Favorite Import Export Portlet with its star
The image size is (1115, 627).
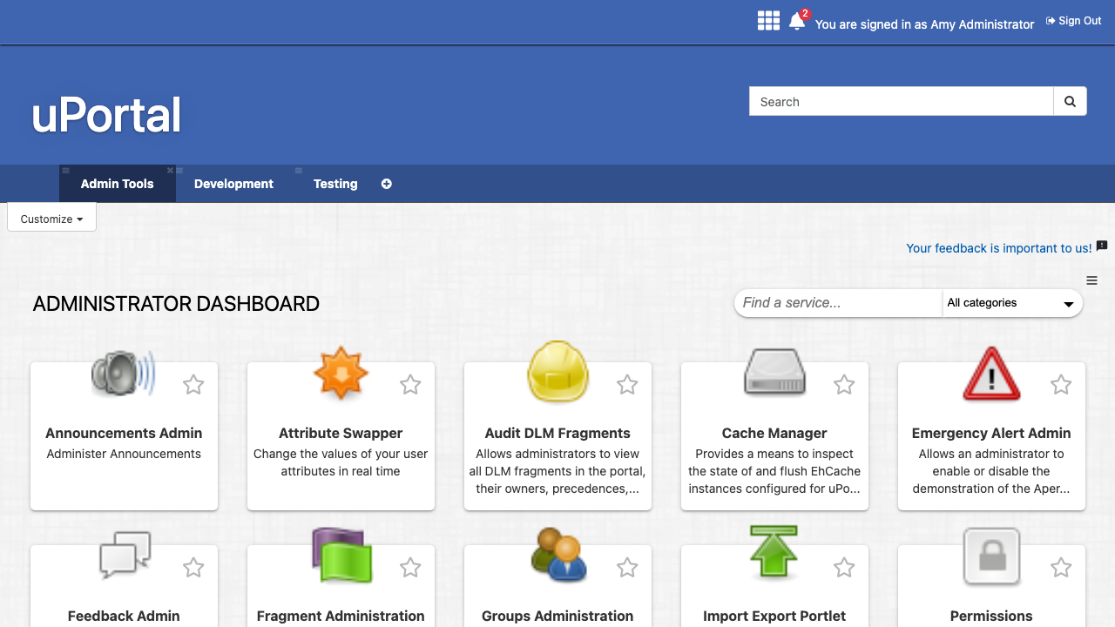[844, 568]
